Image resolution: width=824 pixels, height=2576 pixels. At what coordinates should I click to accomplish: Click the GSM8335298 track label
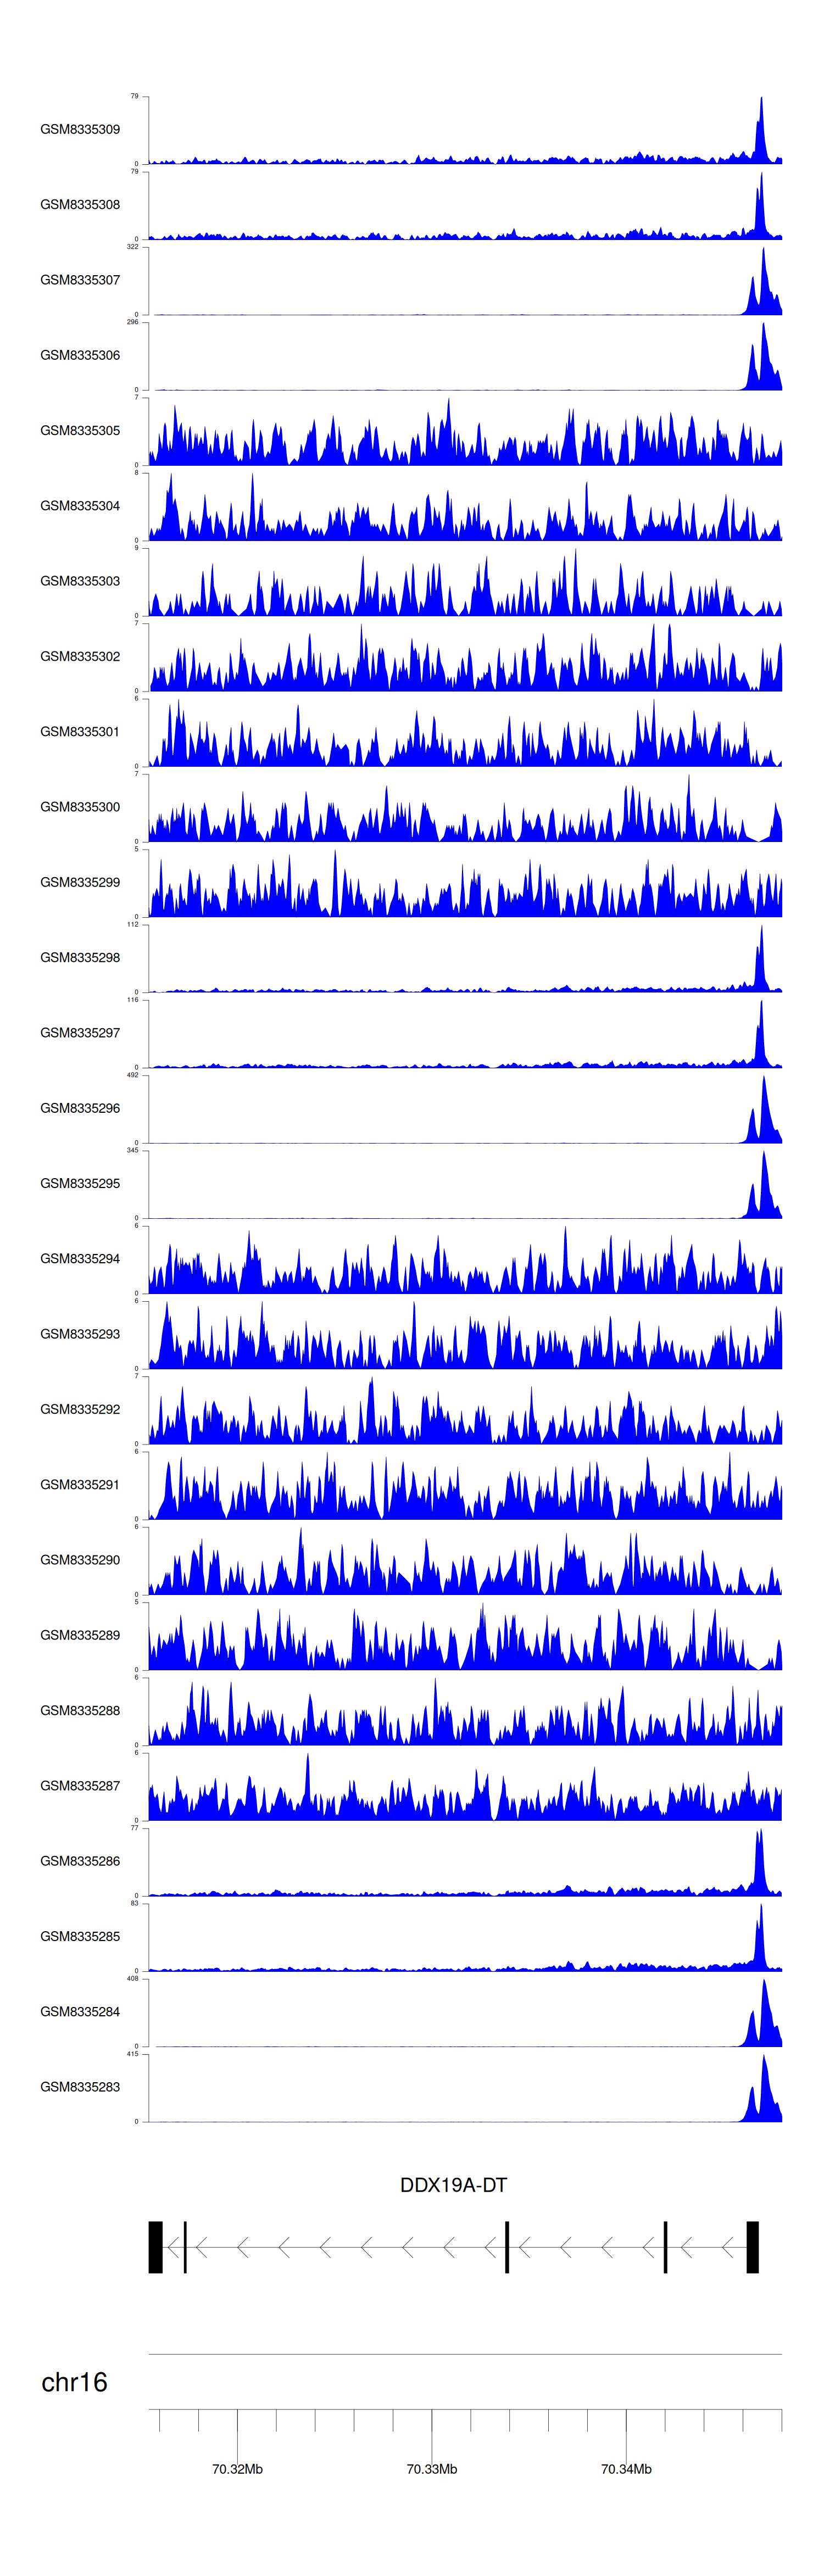coord(80,957)
